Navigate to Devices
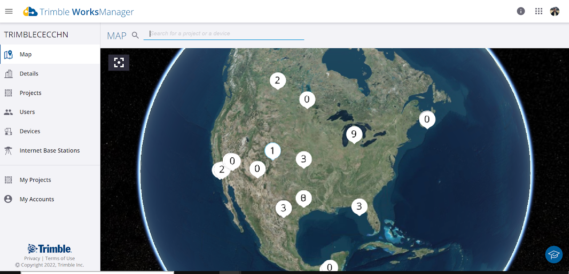The width and height of the screenshot is (569, 274). coord(30,131)
